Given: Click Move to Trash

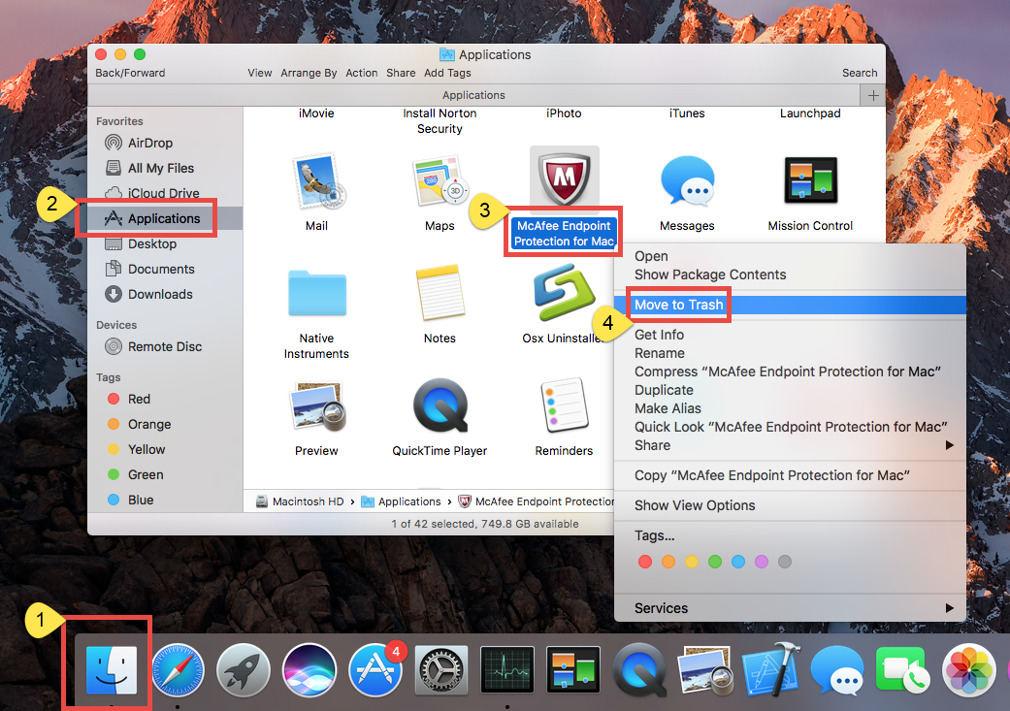Looking at the screenshot, I should point(676,305).
